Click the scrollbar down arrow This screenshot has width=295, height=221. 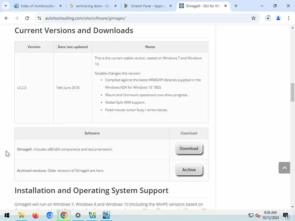click(292, 207)
